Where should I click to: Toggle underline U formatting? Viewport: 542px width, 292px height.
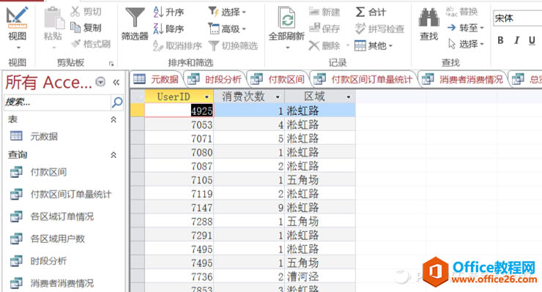532,40
